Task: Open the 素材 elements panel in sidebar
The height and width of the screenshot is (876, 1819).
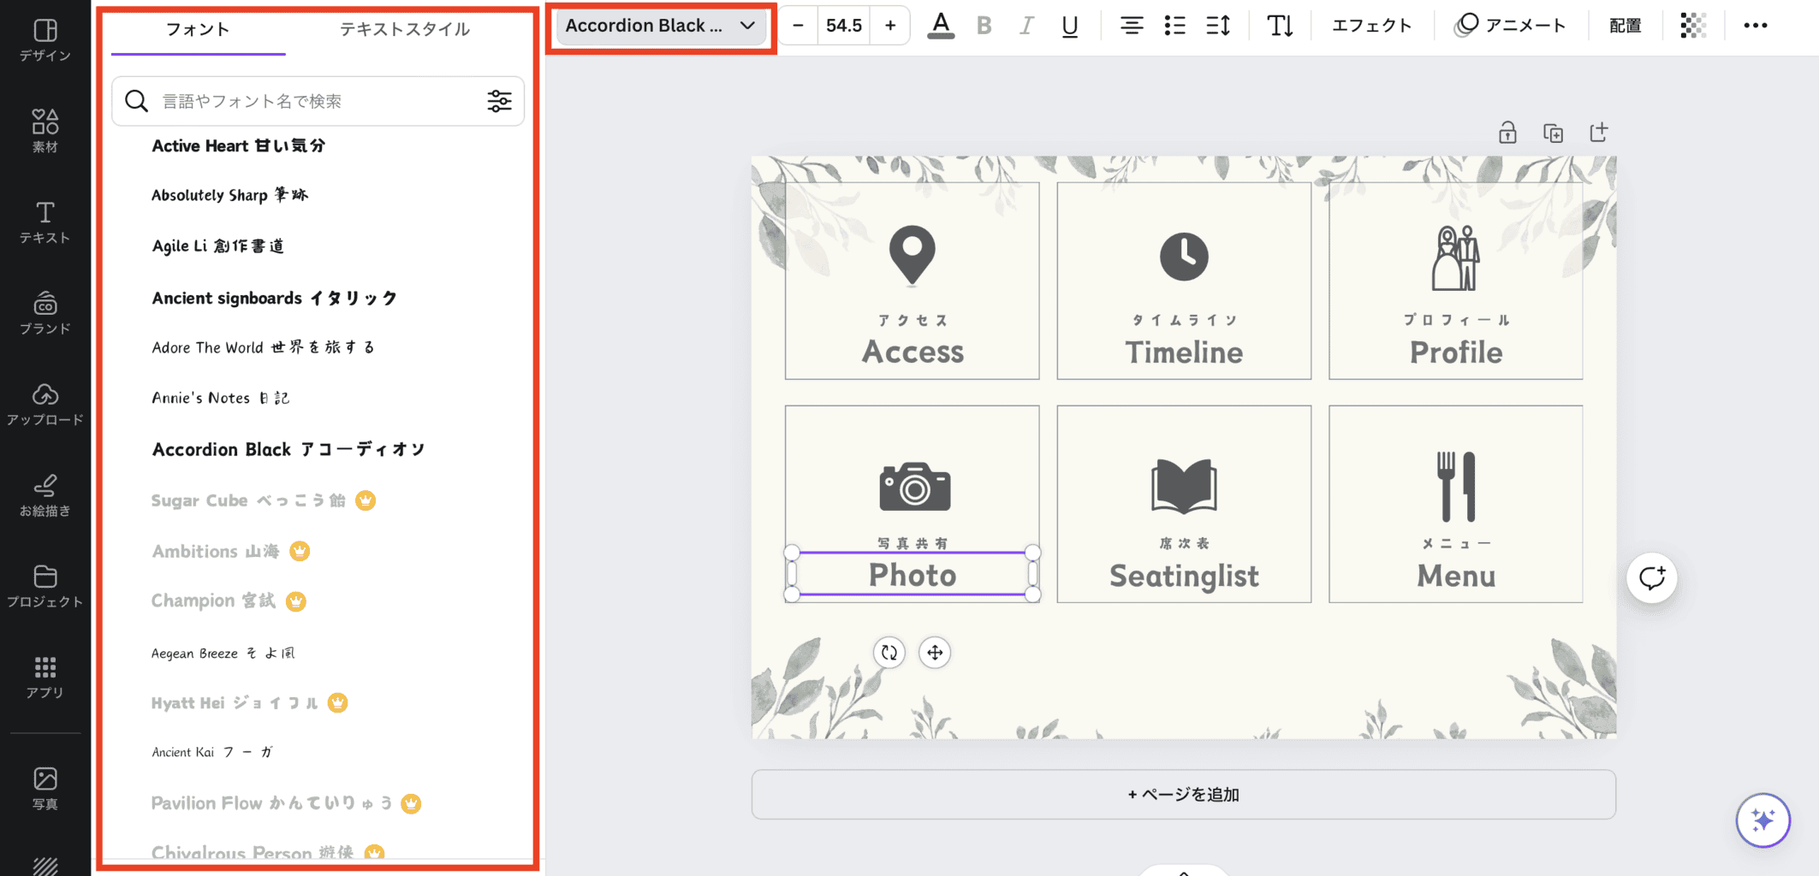Action: click(45, 130)
